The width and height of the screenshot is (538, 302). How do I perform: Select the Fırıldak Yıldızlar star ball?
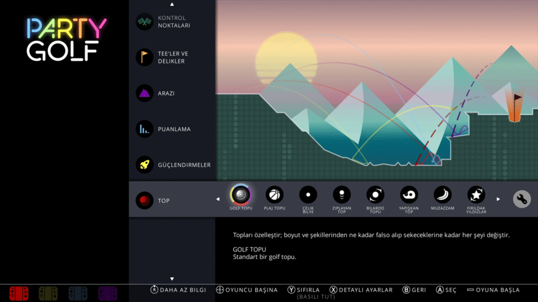tap(476, 195)
